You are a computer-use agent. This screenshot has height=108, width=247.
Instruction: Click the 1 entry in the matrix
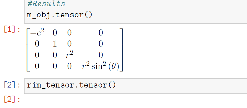tap(55, 44)
